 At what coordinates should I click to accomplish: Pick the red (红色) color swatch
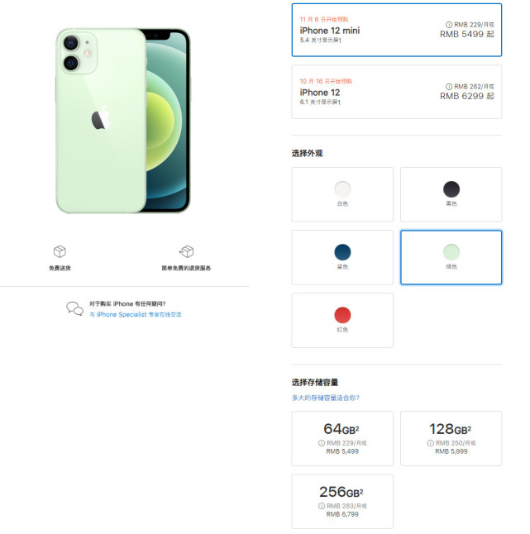click(x=342, y=315)
